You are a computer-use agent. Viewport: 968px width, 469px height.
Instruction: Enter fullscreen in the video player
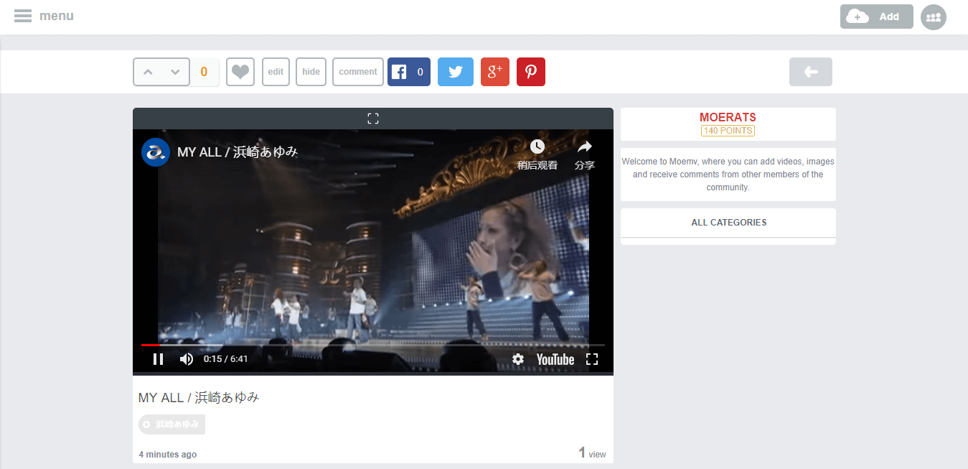592,359
